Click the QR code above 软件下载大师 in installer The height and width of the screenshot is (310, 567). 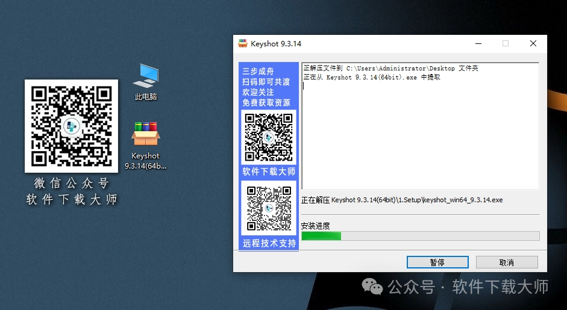coord(269,137)
